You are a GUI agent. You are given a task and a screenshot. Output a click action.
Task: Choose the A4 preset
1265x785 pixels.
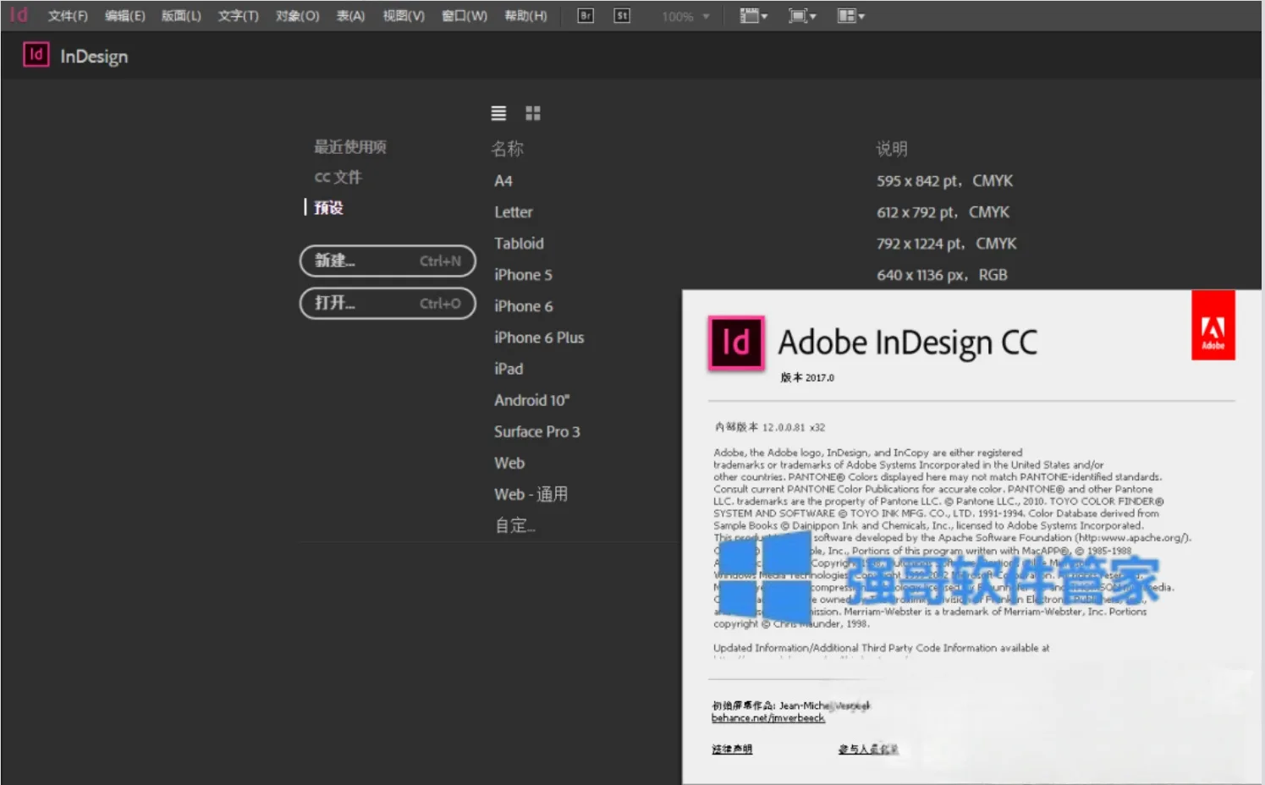tap(503, 181)
